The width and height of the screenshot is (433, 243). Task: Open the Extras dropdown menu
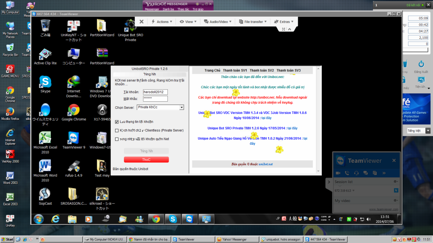point(284,22)
